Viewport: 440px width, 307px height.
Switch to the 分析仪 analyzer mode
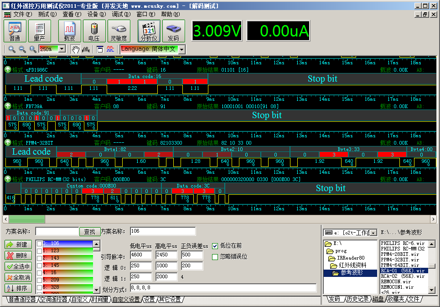(x=149, y=31)
